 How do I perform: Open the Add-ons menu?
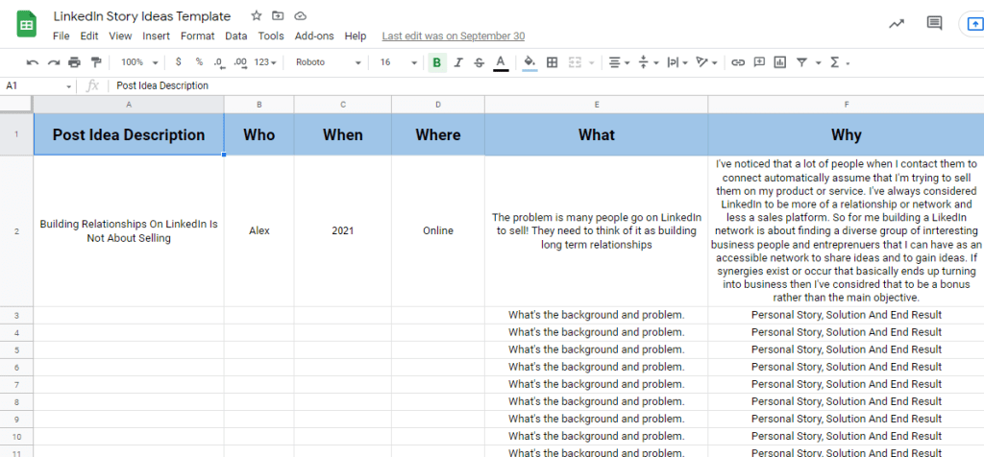tap(314, 36)
